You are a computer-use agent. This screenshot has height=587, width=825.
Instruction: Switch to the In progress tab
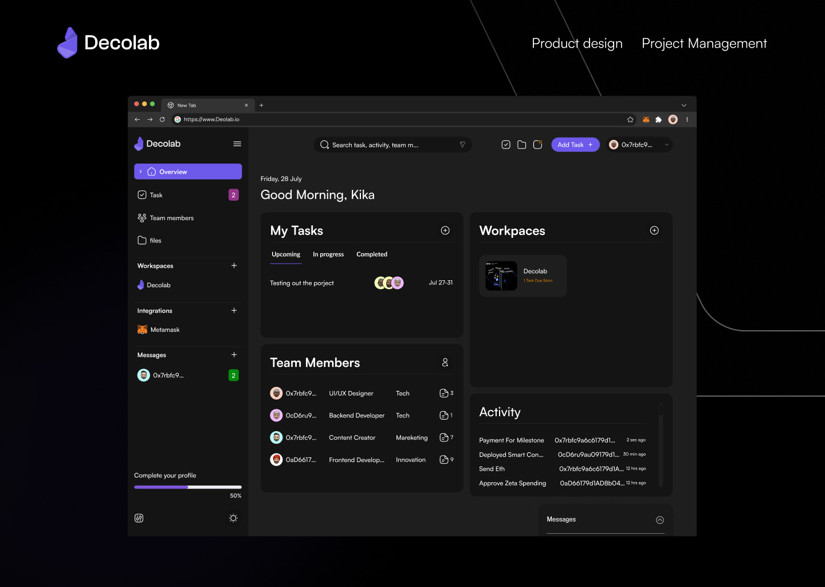[x=328, y=255]
